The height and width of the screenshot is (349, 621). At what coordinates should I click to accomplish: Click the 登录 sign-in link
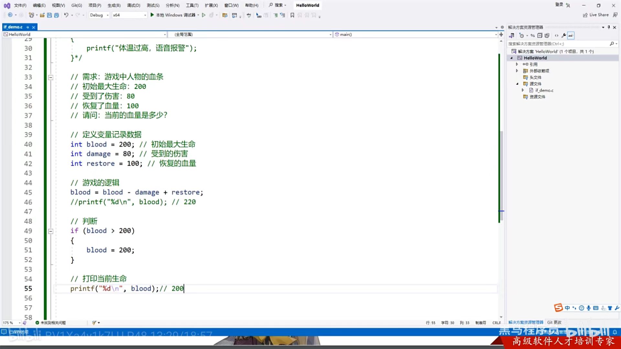coord(559,5)
